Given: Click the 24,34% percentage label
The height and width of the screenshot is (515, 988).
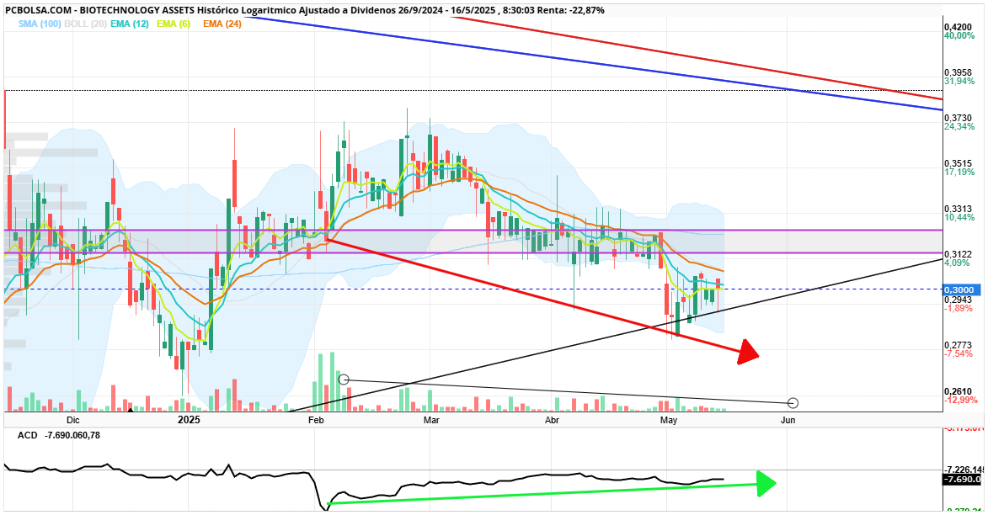Looking at the screenshot, I should (959, 126).
